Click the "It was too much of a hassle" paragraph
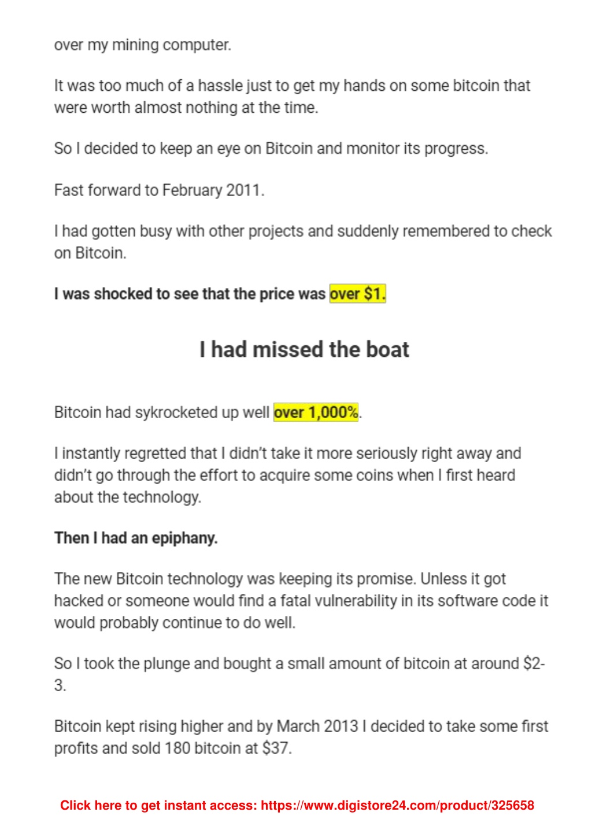Image resolution: width=592 pixels, height=838 pixels. 293,97
